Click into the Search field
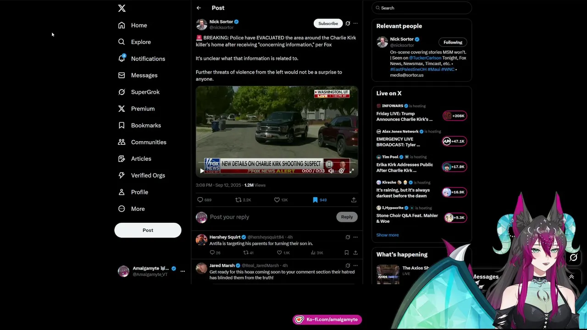Screen dimensions: 587x330 (421, 8)
